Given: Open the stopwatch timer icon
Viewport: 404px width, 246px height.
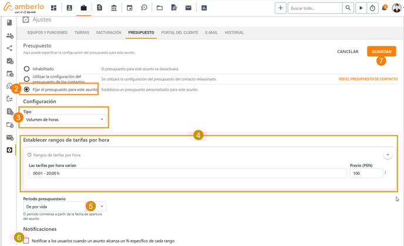Looking at the screenshot, I should [x=372, y=8].
